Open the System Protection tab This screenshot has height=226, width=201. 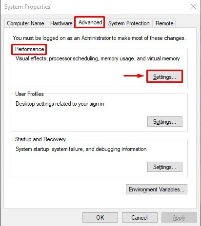tap(129, 23)
